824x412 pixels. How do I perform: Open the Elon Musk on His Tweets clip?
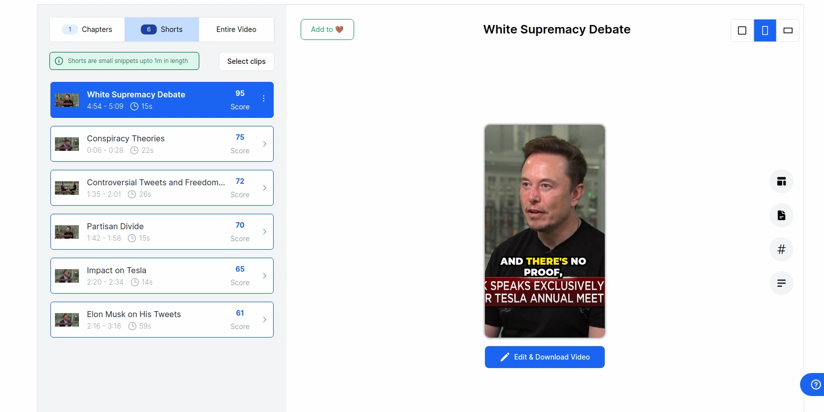coord(162,320)
